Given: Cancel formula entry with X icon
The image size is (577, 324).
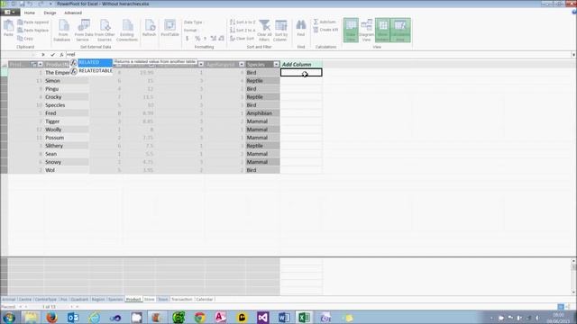Looking at the screenshot, I should click(x=43, y=55).
